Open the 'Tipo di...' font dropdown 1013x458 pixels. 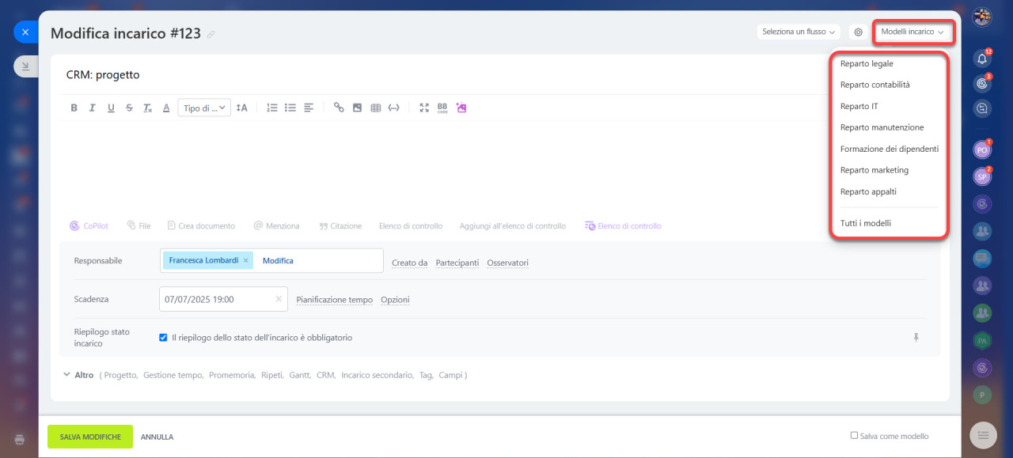pyautogui.click(x=204, y=108)
